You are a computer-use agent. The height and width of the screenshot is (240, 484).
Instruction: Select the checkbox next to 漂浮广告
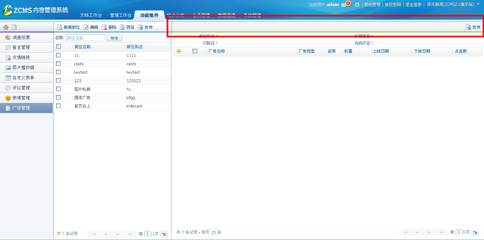point(58,97)
